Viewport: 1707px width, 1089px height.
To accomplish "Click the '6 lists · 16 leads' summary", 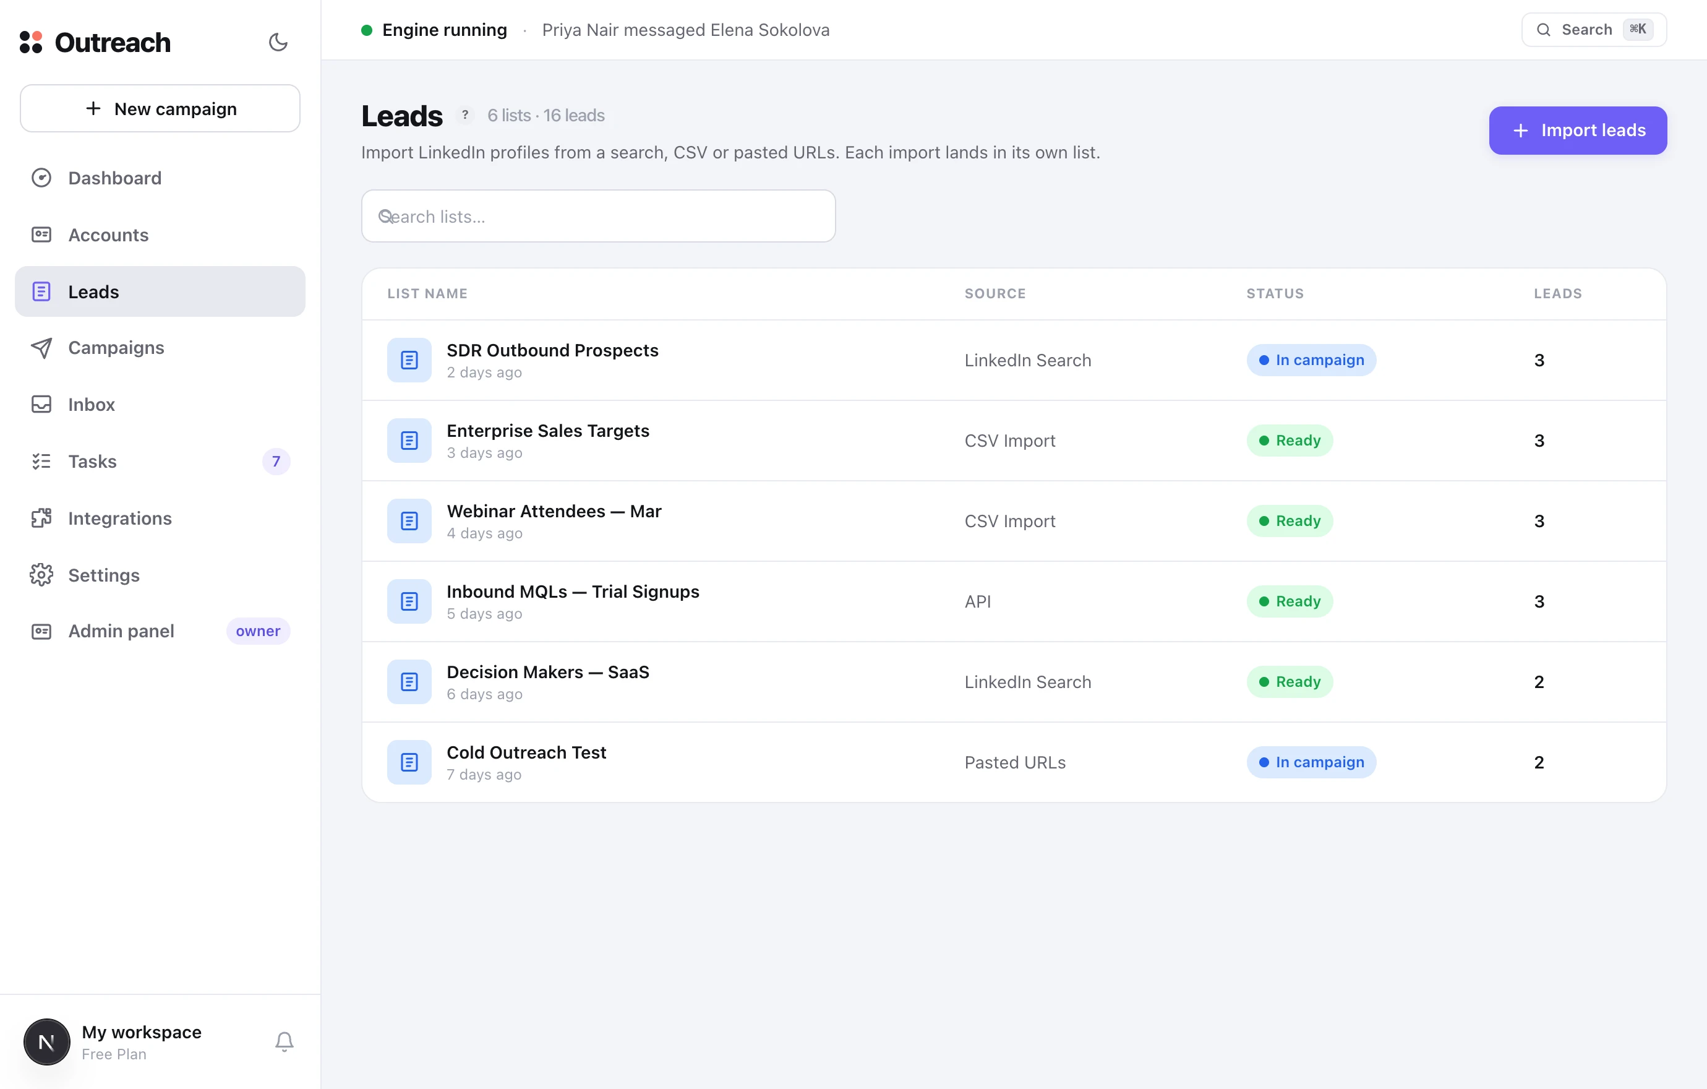I will point(546,115).
